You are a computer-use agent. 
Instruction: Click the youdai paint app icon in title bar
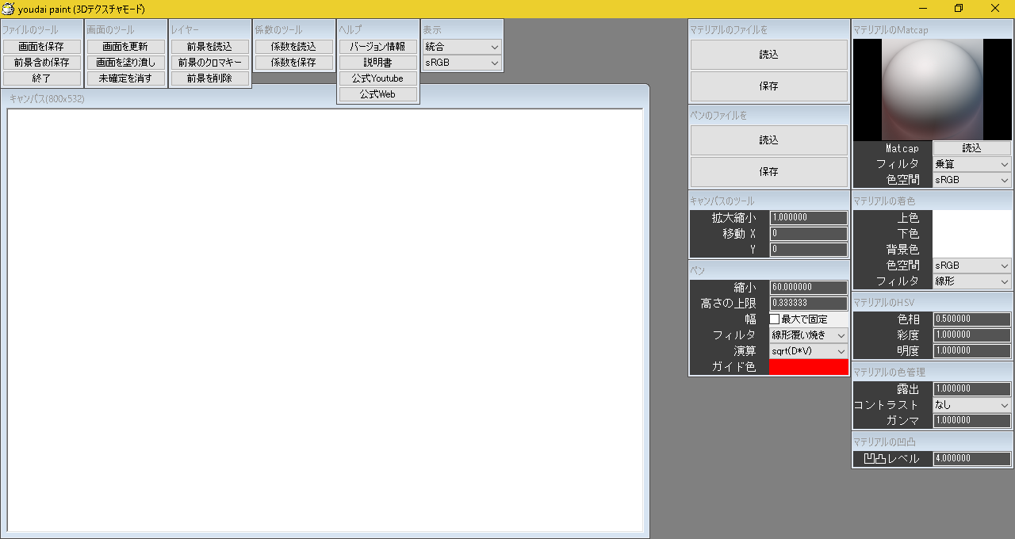coord(9,9)
